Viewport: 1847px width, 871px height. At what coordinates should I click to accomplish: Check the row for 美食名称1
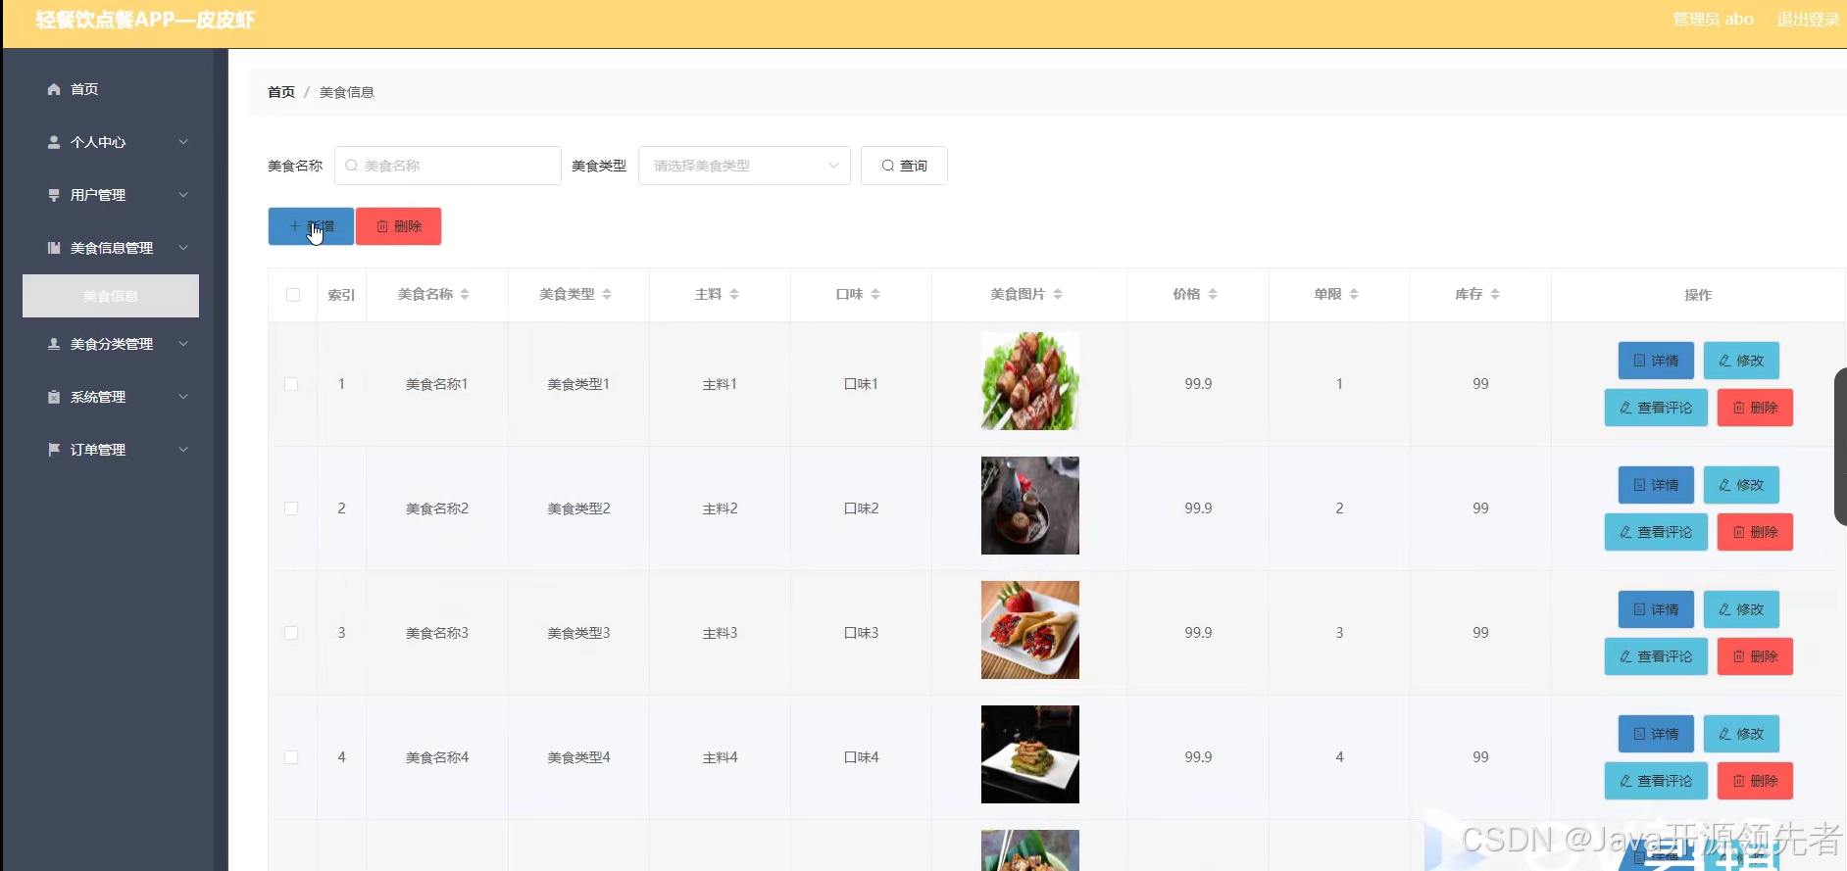coord(291,384)
